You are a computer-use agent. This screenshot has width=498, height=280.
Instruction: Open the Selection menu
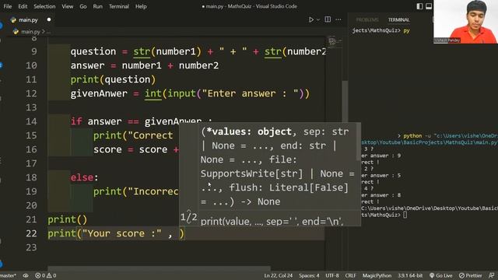44,6
